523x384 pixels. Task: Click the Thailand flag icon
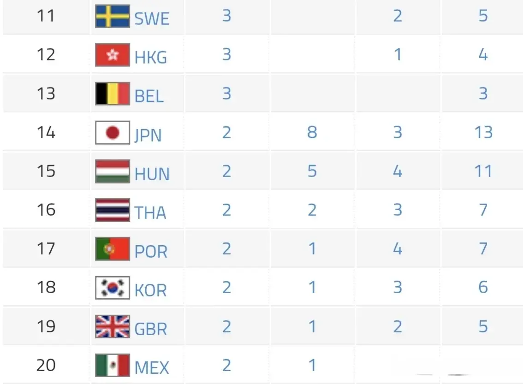[113, 210]
